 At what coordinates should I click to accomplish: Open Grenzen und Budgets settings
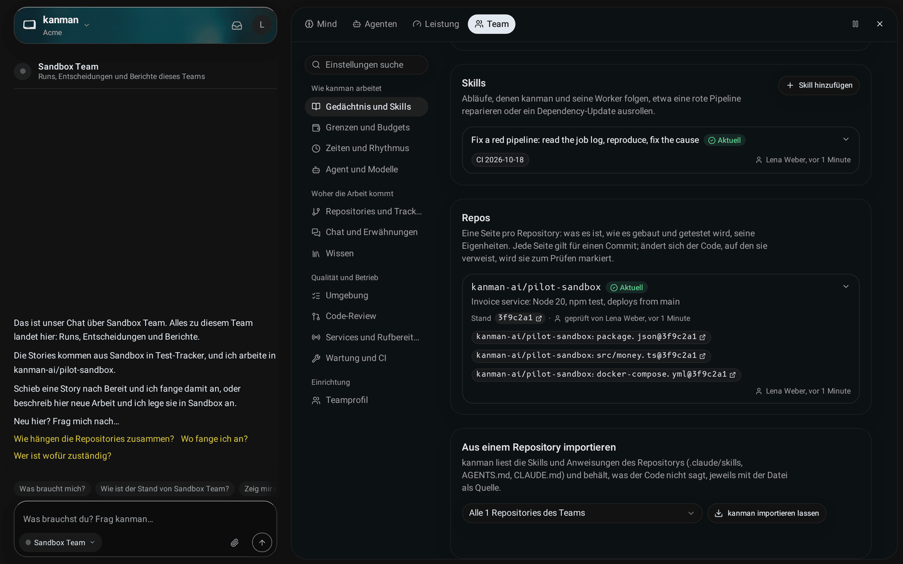[x=366, y=128]
